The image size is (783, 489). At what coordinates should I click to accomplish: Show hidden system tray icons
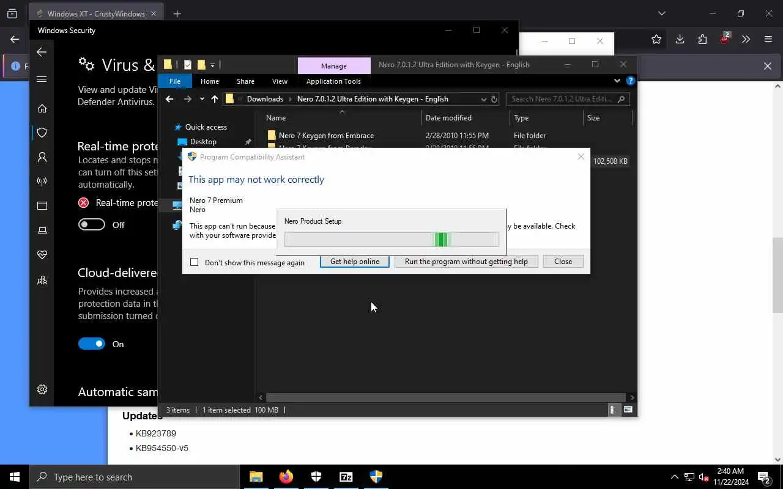pos(674,477)
